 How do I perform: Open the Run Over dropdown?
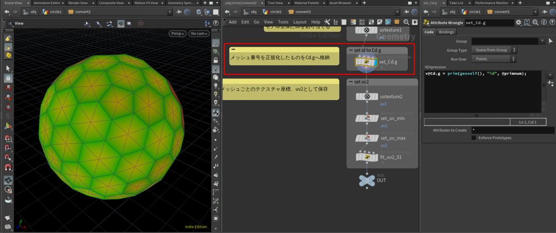(494, 59)
